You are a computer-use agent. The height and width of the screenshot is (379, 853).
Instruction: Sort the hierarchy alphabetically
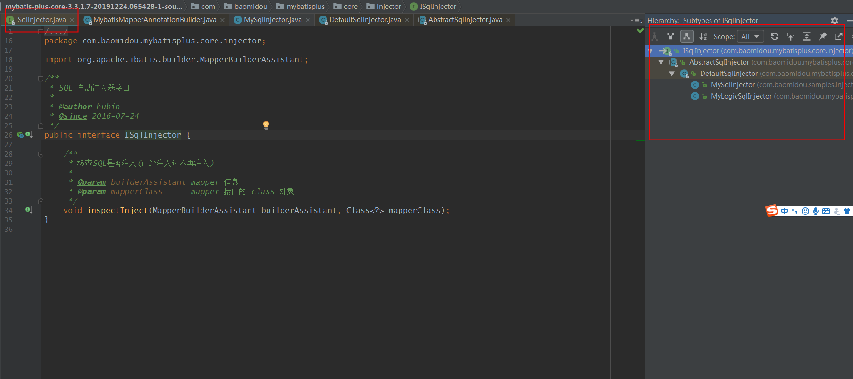pos(703,36)
